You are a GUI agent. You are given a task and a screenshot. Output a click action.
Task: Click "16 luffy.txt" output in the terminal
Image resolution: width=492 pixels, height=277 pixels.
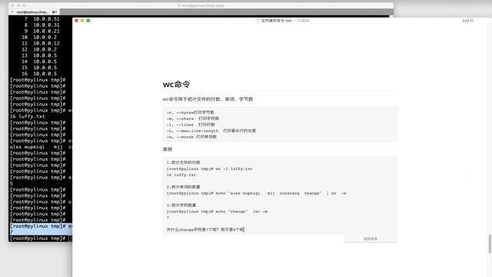[28, 116]
